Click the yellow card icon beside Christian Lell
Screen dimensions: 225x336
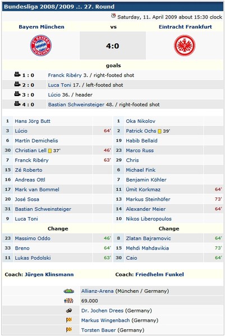(50, 151)
